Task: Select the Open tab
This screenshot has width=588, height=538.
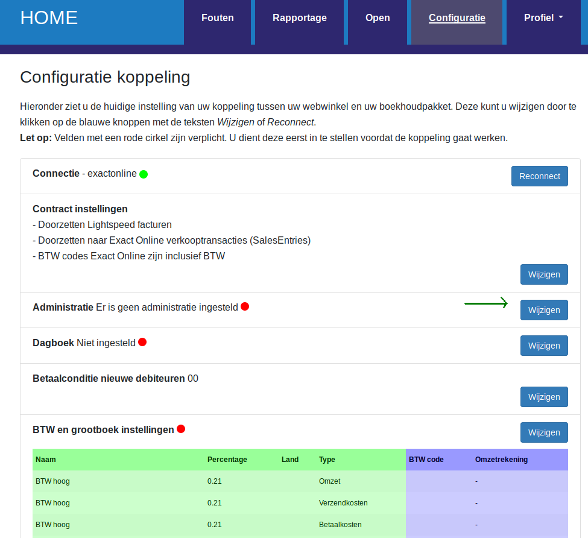Action: 378,17
